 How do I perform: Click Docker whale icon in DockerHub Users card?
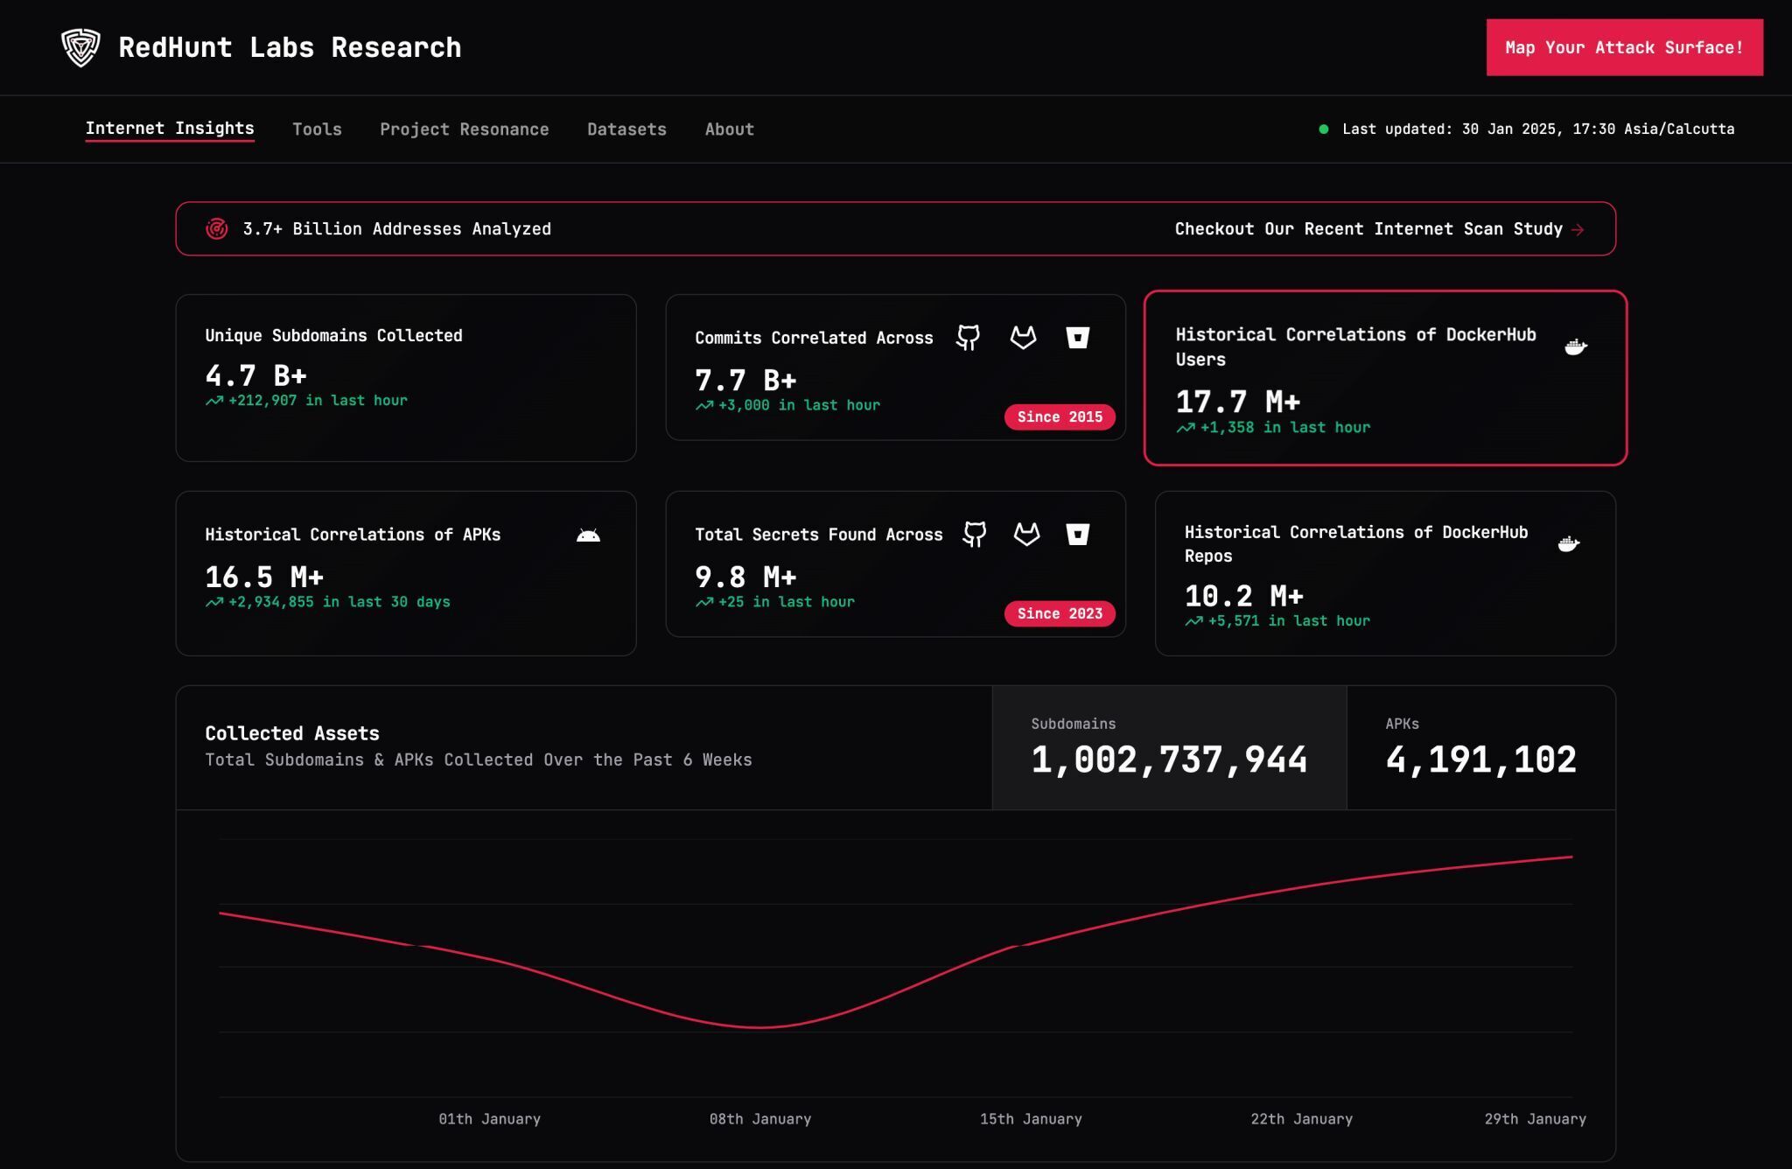(x=1575, y=347)
